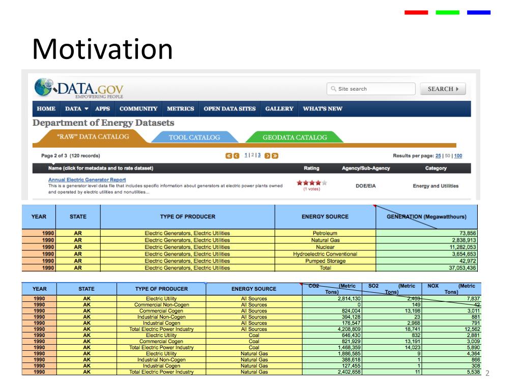
Task: Click the magnifier icon in site search
Action: coord(333,89)
